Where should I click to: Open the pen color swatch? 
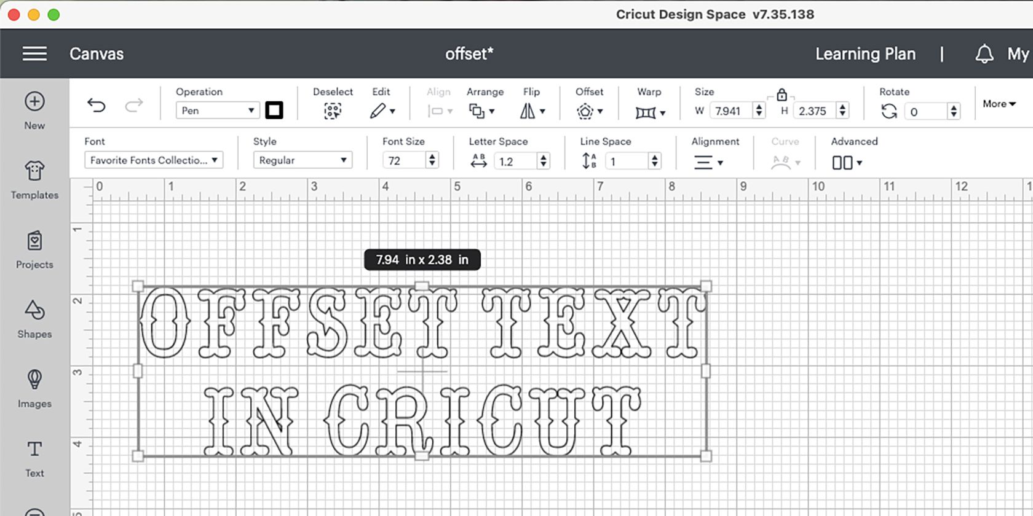point(274,111)
